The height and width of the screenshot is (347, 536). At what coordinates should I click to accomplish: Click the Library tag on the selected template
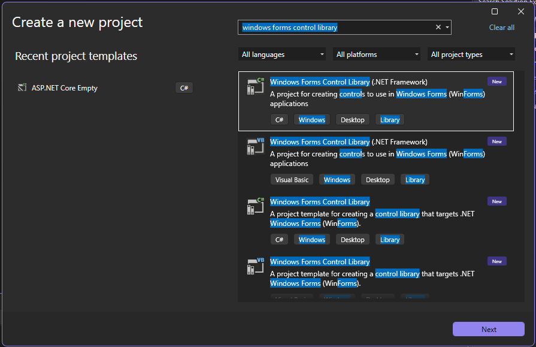pos(389,119)
